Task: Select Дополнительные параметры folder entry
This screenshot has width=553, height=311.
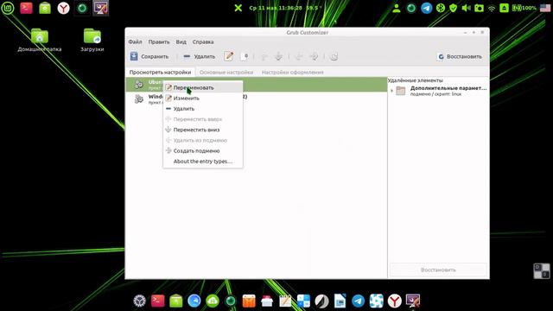Action: (441, 91)
